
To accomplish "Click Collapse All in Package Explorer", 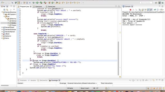I will point(4,10).
